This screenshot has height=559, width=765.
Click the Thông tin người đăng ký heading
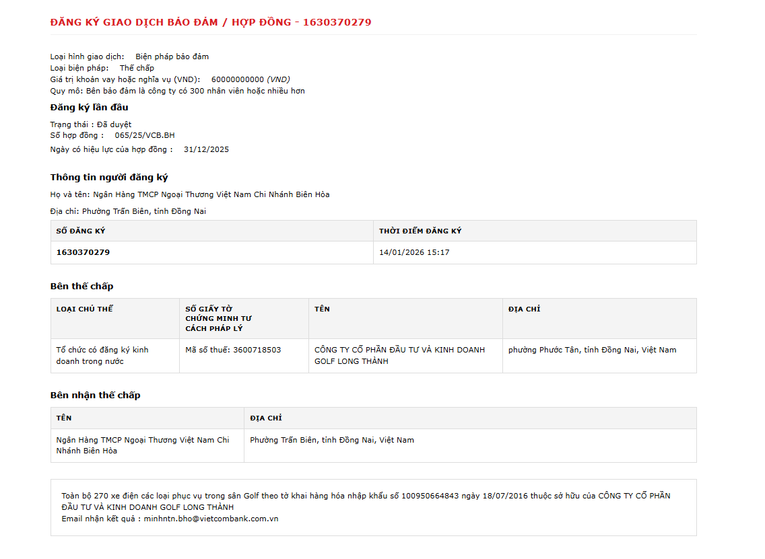click(109, 178)
